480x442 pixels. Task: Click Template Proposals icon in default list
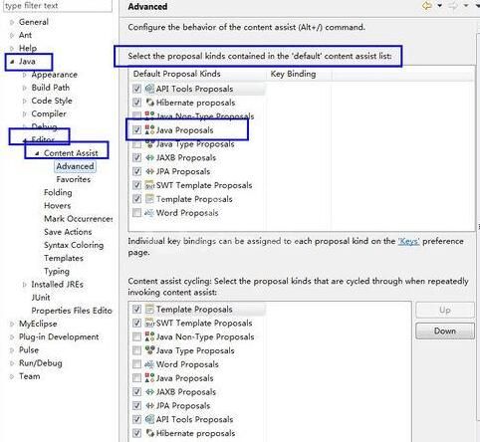pos(149,199)
